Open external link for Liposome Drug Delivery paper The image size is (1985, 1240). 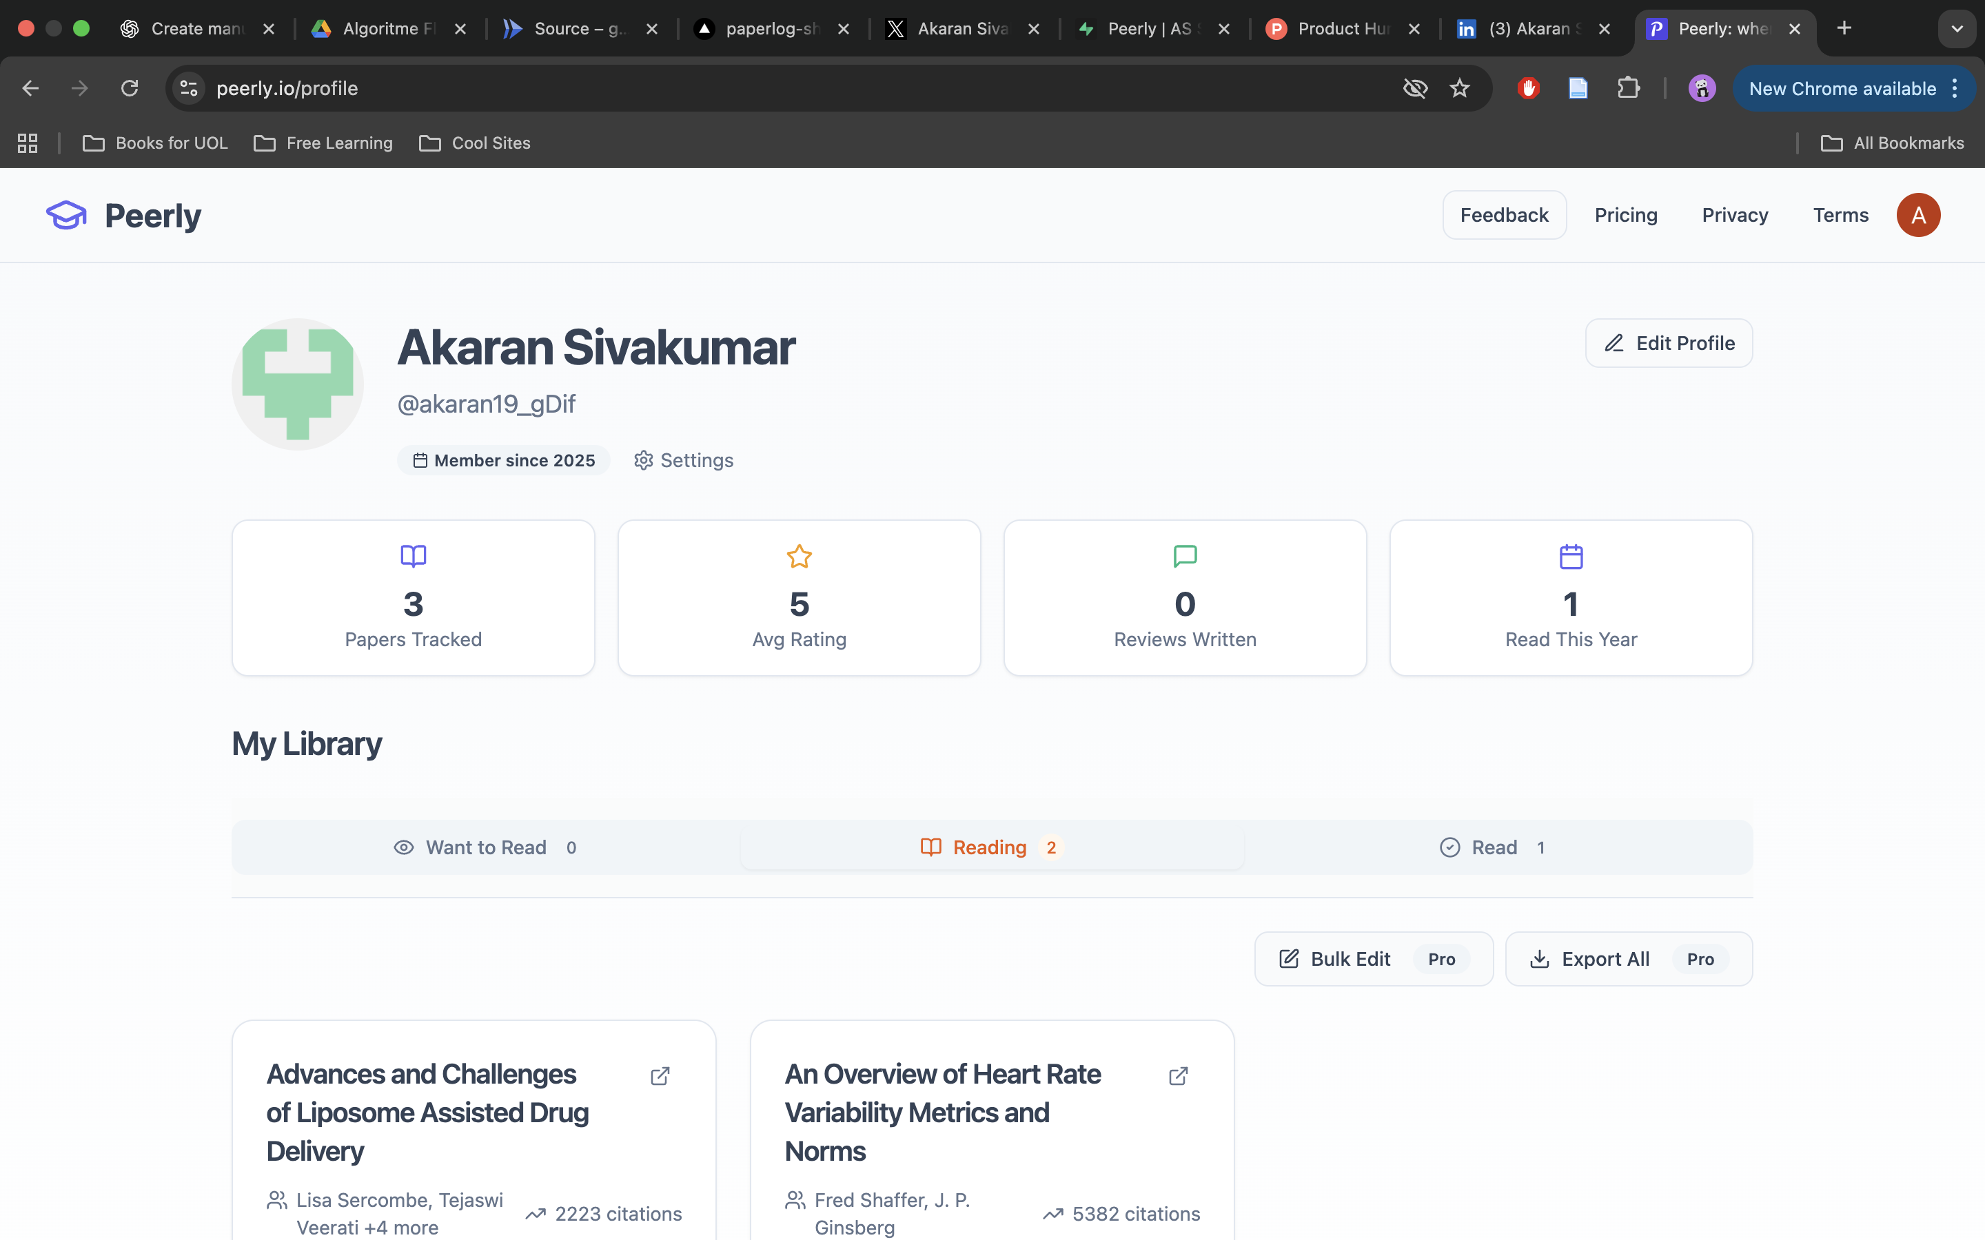[x=660, y=1076]
